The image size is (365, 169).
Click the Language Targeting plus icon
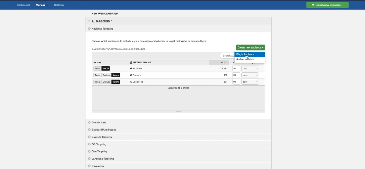click(x=89, y=159)
